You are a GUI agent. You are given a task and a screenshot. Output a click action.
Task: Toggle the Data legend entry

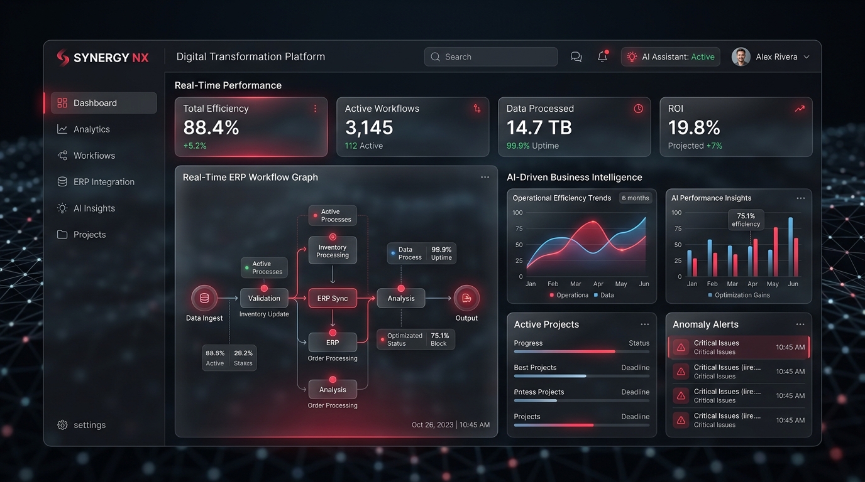click(603, 295)
